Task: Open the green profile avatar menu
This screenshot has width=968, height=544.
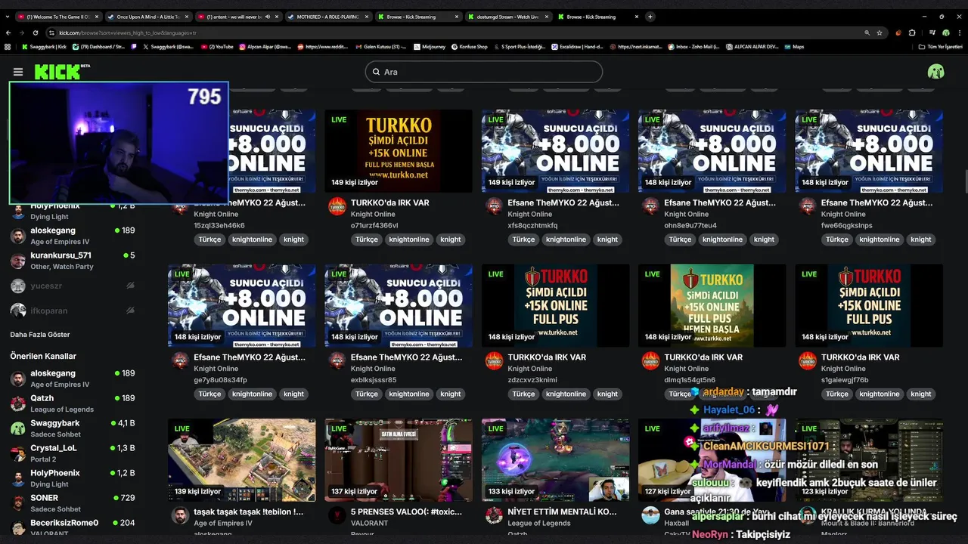Action: click(x=935, y=72)
